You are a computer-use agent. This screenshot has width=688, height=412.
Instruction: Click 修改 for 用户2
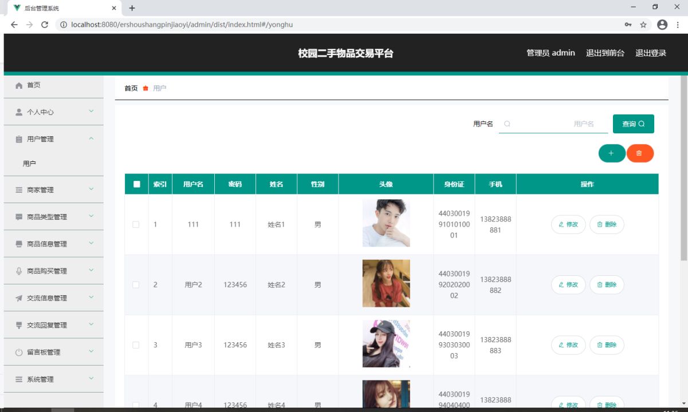coord(568,285)
